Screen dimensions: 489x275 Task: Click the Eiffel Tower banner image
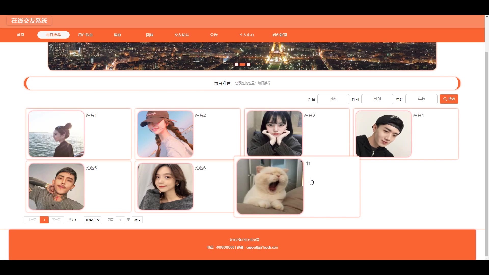click(x=242, y=56)
